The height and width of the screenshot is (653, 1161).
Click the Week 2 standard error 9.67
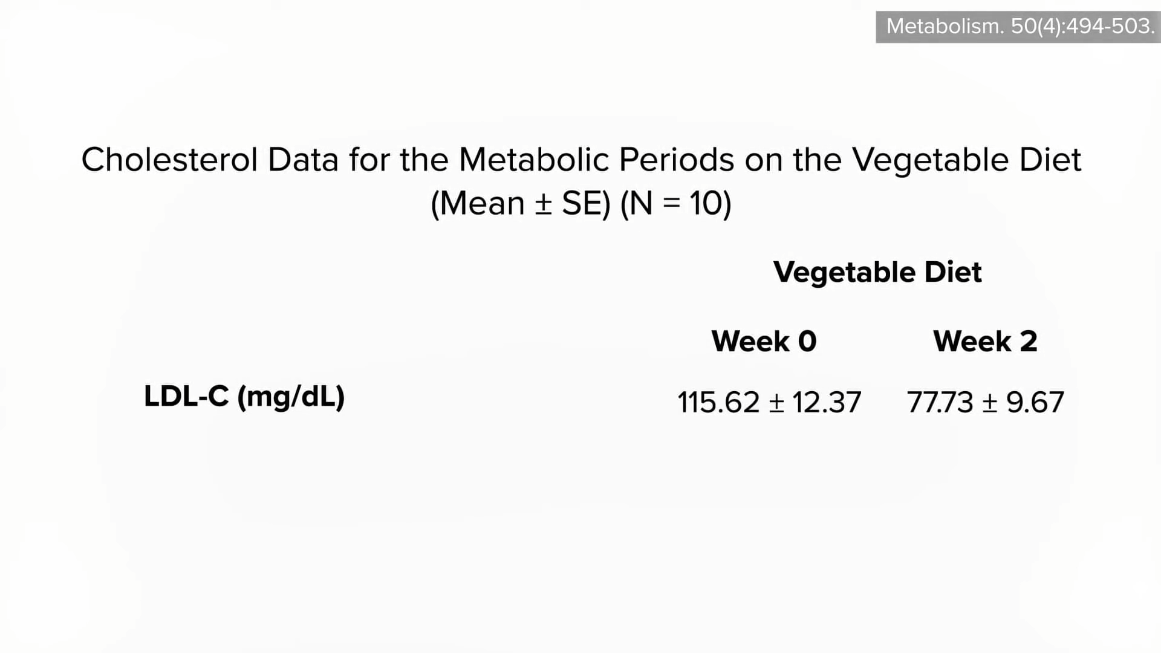point(1035,403)
